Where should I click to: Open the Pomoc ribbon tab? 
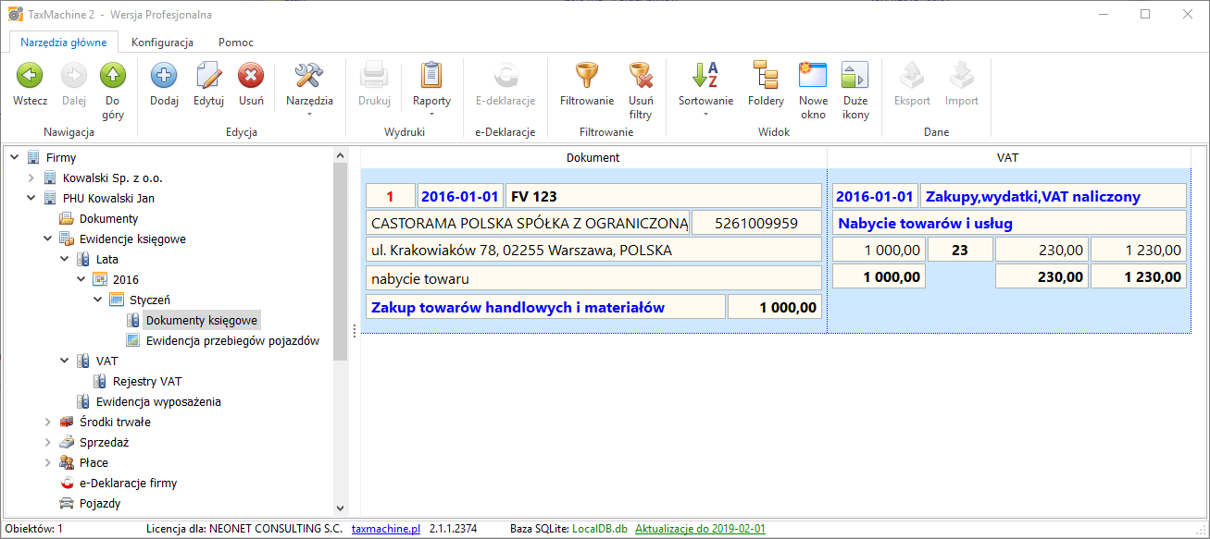coord(235,43)
